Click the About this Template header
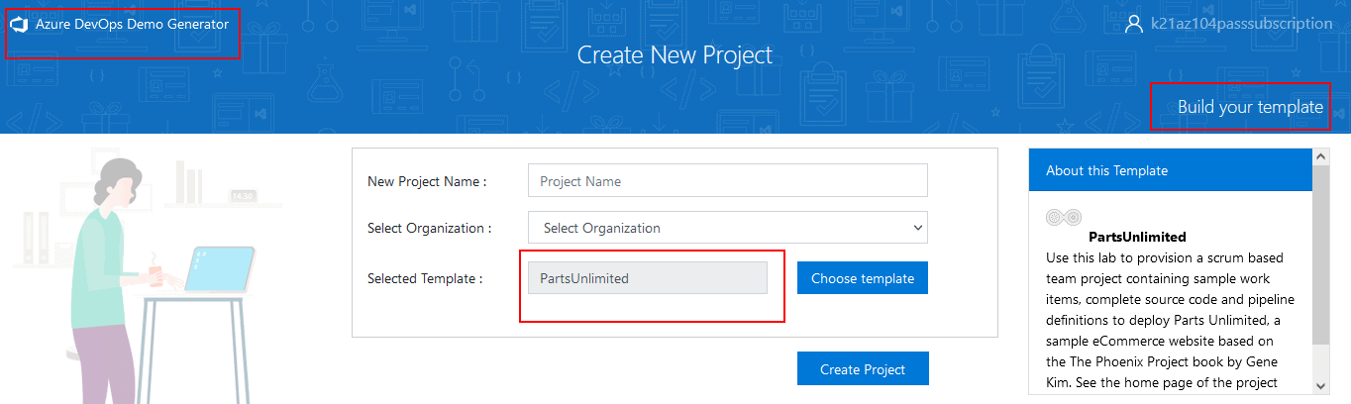The height and width of the screenshot is (404, 1351). click(x=1171, y=170)
